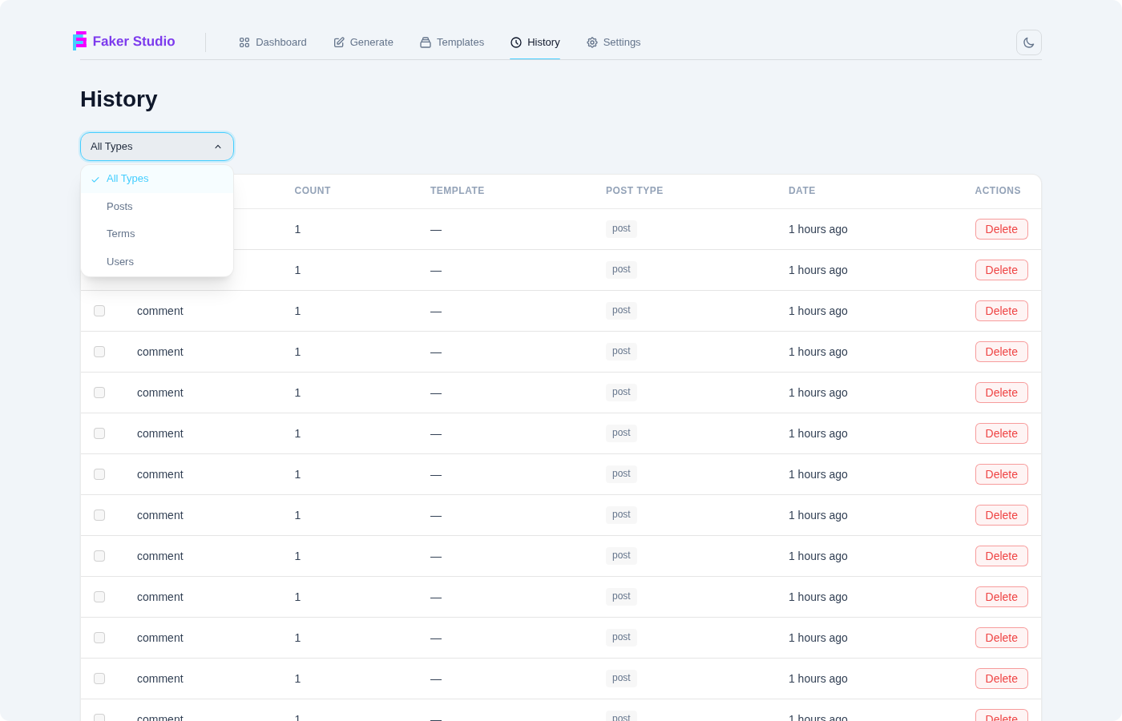Image resolution: width=1122 pixels, height=721 pixels.
Task: Choose Posts from the type filter
Action: coord(157,207)
